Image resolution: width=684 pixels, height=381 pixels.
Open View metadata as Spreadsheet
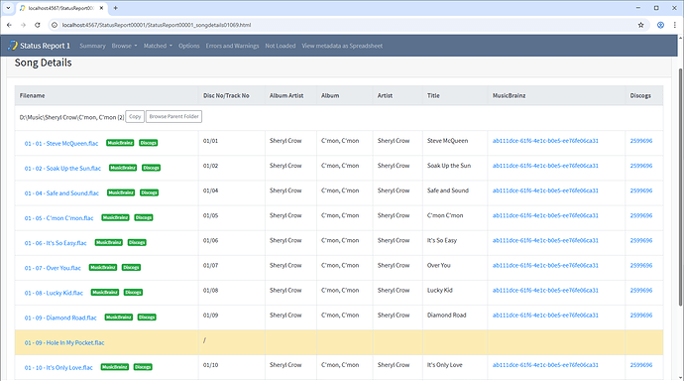[x=342, y=46]
